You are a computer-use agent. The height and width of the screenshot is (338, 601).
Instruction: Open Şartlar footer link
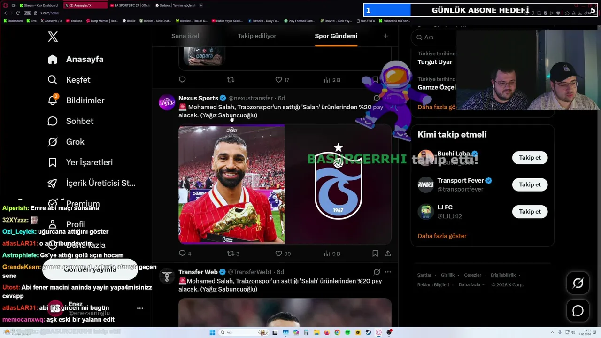tap(424, 275)
